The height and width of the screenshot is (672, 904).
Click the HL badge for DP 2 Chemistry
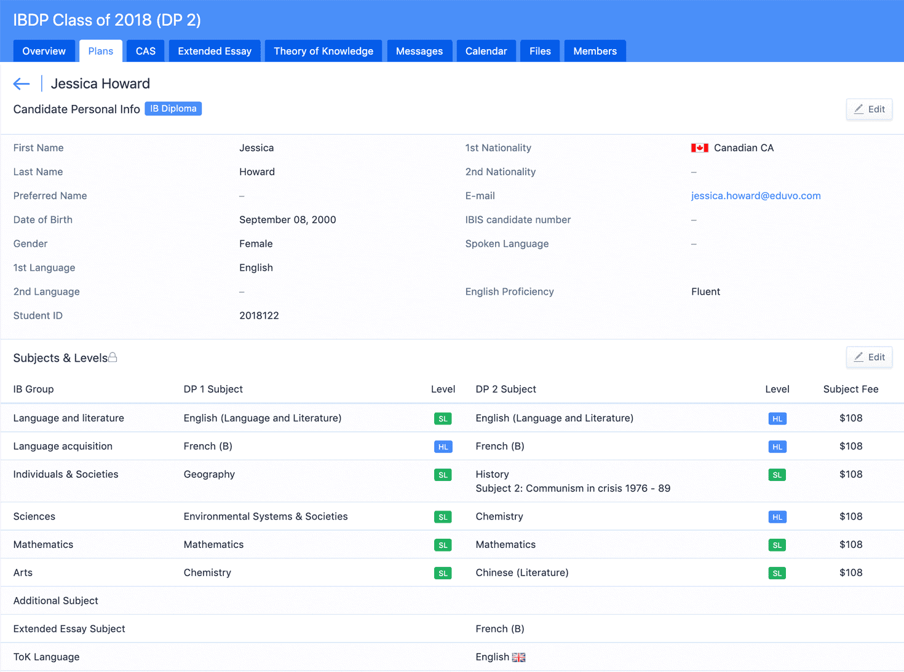click(x=777, y=517)
